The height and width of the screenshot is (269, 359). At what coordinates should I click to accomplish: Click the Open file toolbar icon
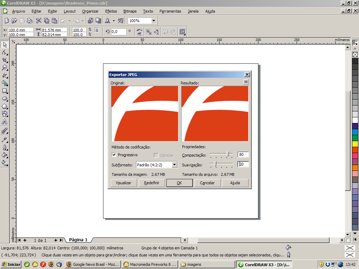point(14,21)
